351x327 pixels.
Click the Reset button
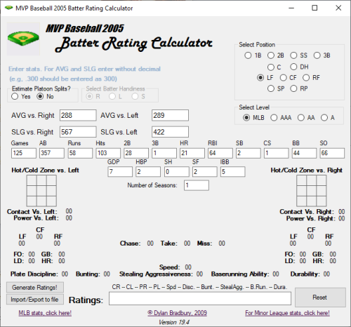tap(320, 298)
